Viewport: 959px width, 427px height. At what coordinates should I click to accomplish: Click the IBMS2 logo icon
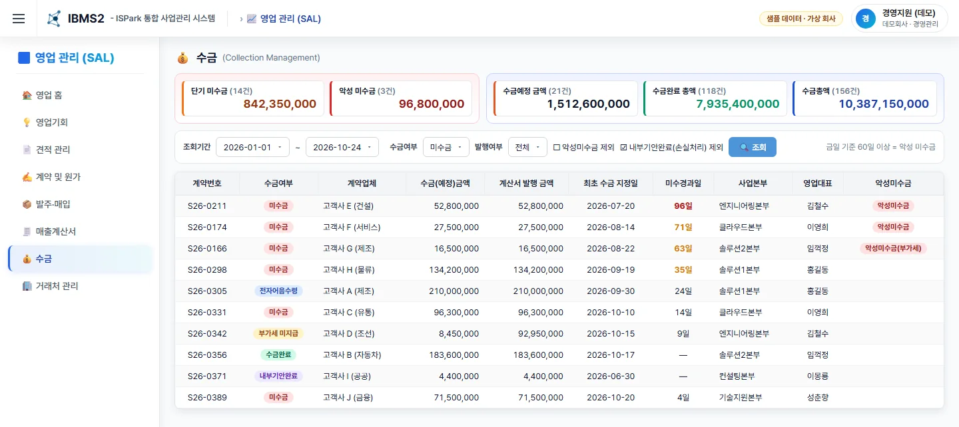tap(54, 19)
